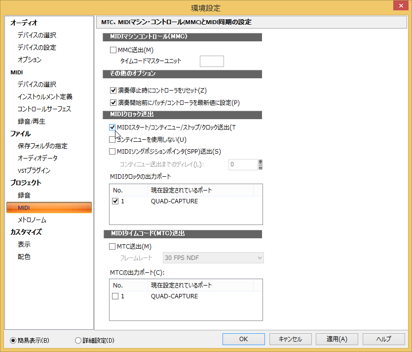412x352 pixels.
Task: Adjust the delay value spinner arrows
Action: tap(261, 164)
